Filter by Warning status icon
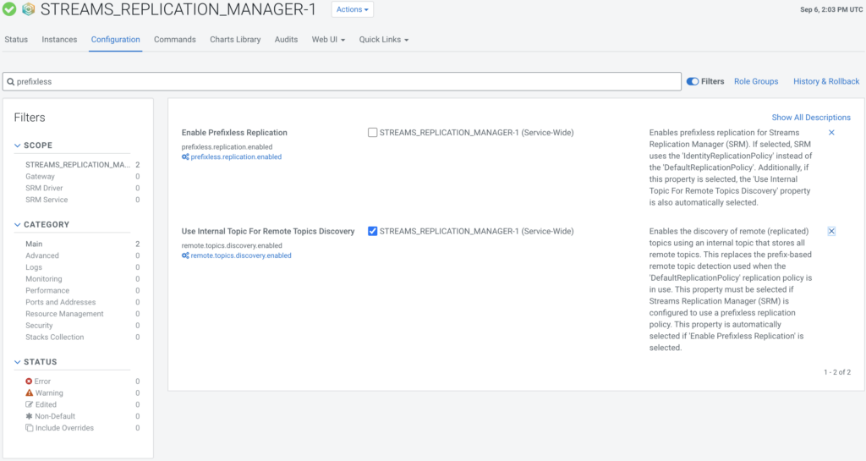Screen dimensions: 866x461 [30, 393]
